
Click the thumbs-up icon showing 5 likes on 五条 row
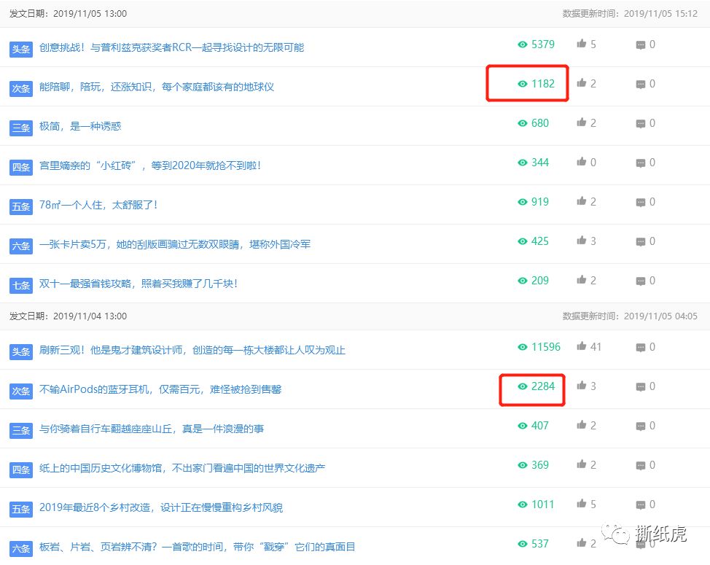click(x=582, y=503)
